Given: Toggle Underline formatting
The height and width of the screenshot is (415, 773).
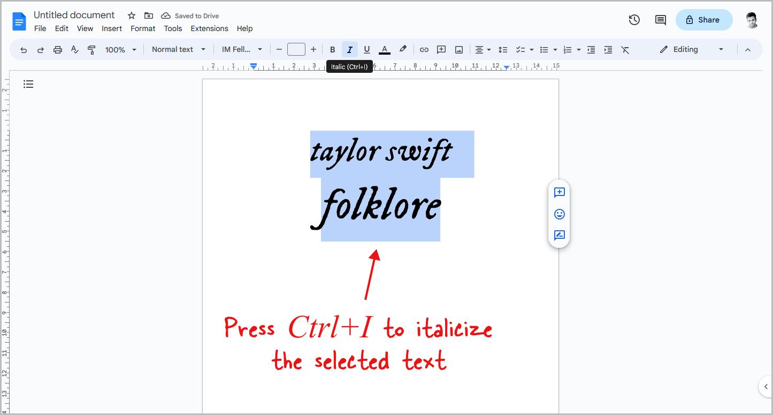Looking at the screenshot, I should pos(367,50).
